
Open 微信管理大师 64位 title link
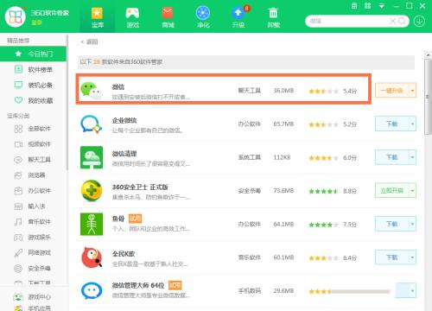[138, 285]
